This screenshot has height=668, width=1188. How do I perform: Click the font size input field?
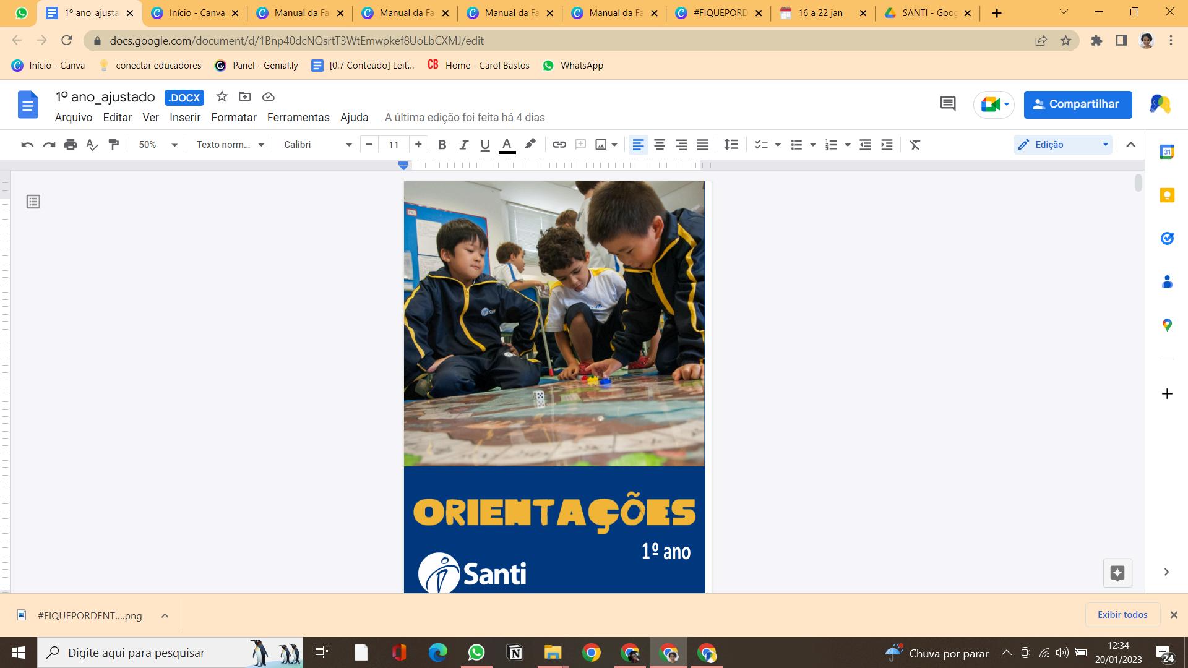tap(394, 145)
